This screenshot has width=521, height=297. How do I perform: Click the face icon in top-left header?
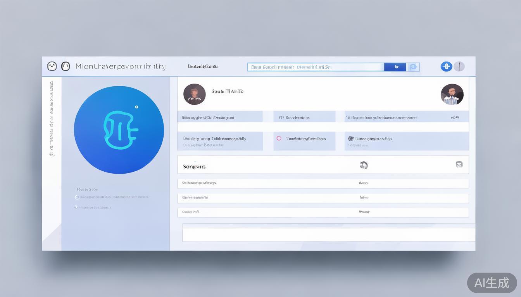pyautogui.click(x=52, y=66)
